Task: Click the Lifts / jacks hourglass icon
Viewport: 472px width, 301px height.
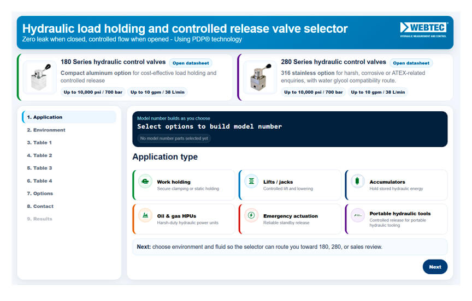Action: 251,182
